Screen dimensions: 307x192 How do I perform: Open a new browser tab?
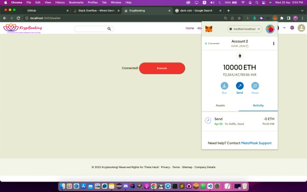coord(228,10)
